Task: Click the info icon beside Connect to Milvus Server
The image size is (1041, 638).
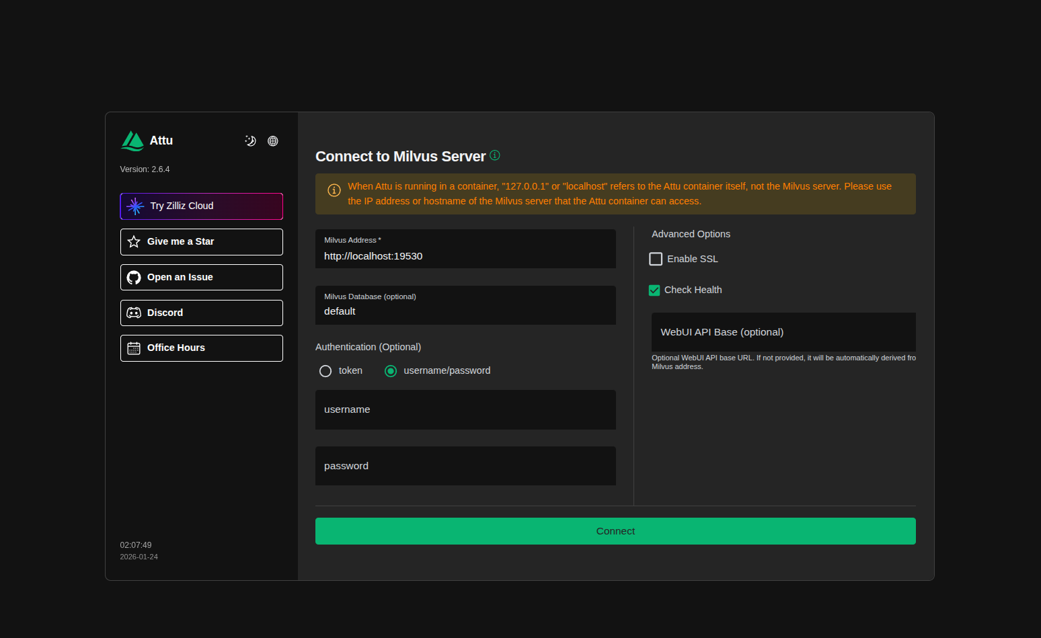Action: click(495, 155)
